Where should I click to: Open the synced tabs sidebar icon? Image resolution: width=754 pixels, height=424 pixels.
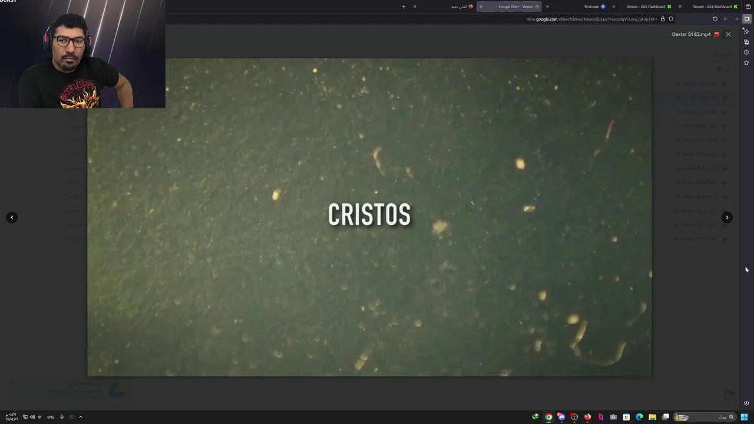[746, 42]
